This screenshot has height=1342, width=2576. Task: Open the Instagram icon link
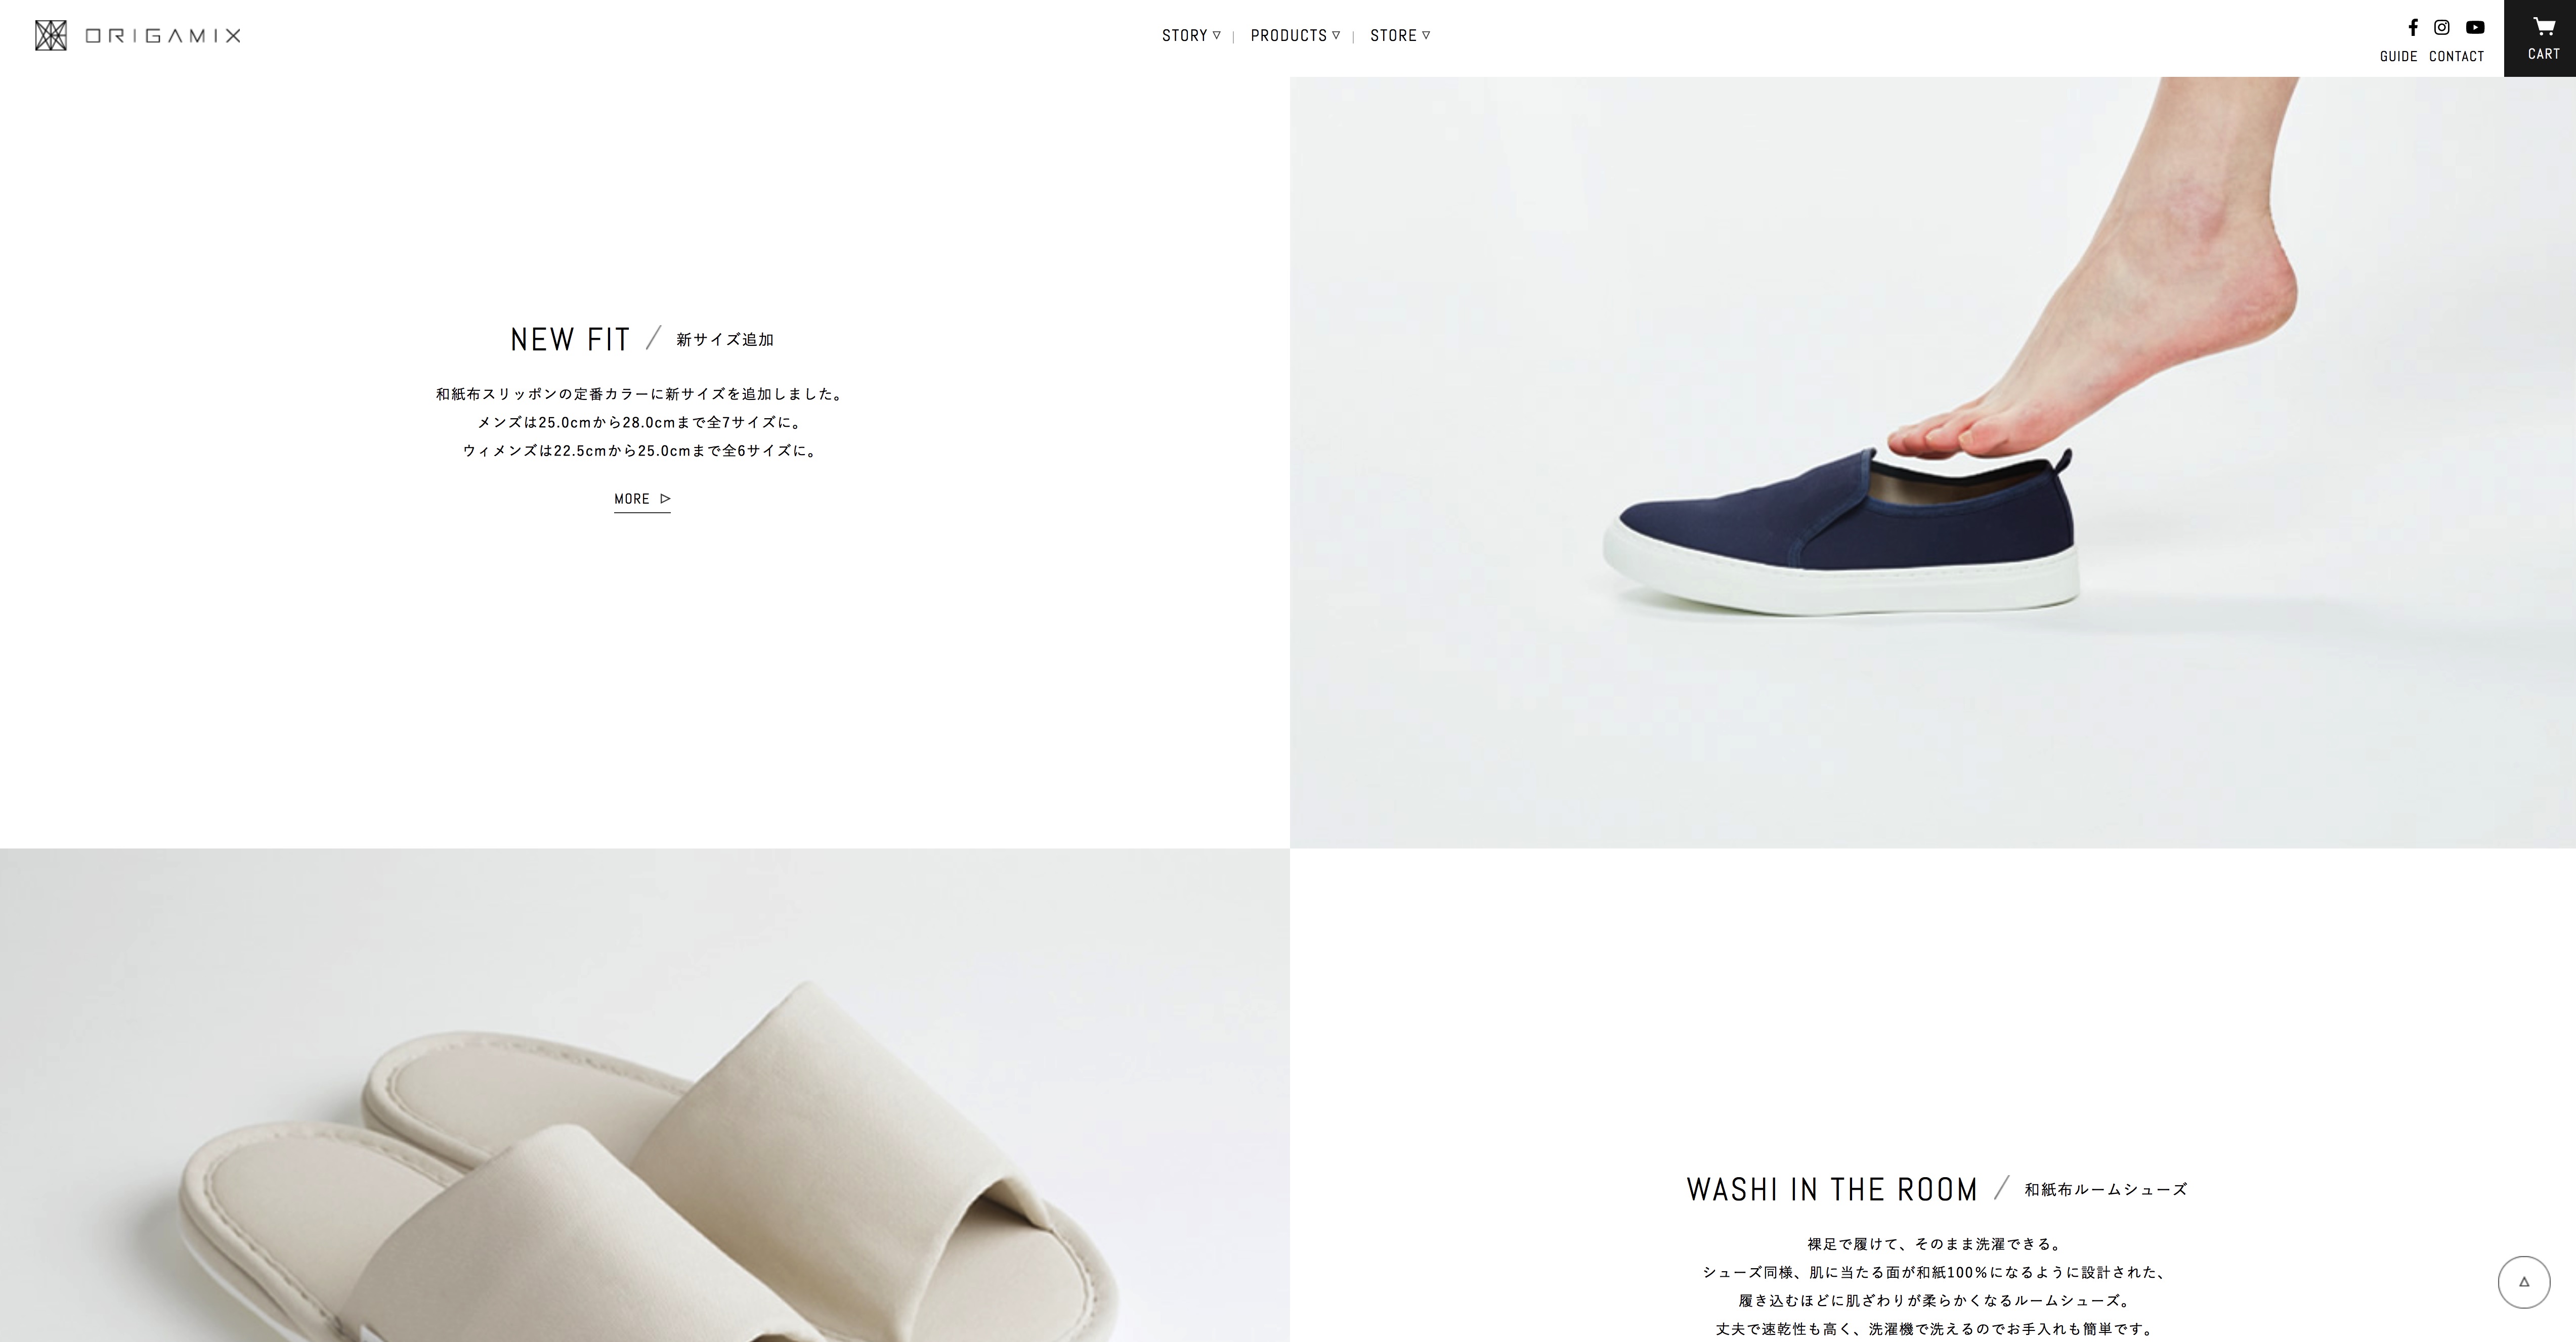[x=2442, y=27]
